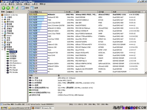Image resolution: width=147 pixels, height=110 pixels.
Task: Collapse the 性能测试 benchmark node
Action: coord(2,49)
